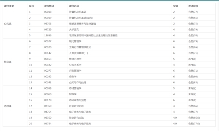Select course name 人力资源管理(一)
This screenshot has width=219, height=131.
coord(78,53)
